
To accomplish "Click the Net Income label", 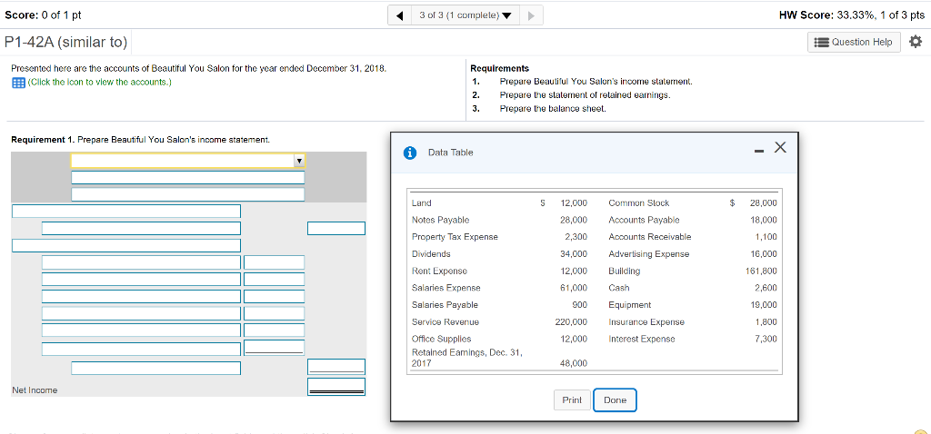I will tap(35, 390).
